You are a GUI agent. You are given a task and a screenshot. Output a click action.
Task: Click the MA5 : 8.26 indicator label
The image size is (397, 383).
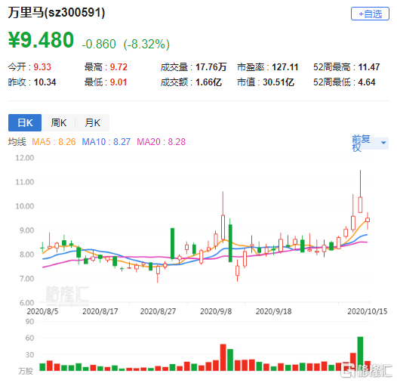(x=54, y=142)
